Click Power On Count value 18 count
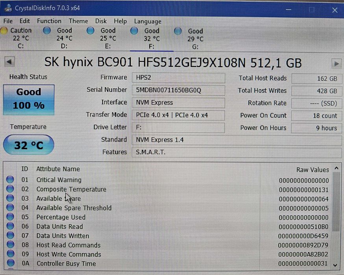 316,116
